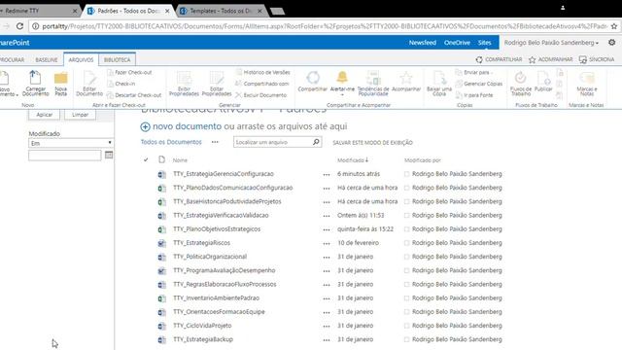Open Histórico de Versões

pyautogui.click(x=263, y=72)
